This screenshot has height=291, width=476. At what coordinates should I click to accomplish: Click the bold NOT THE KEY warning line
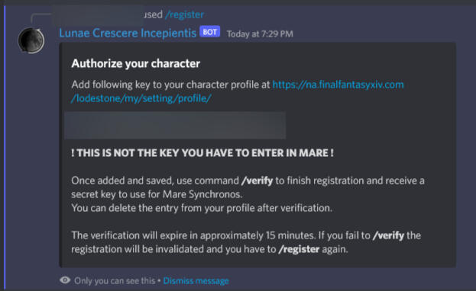tap(202, 153)
